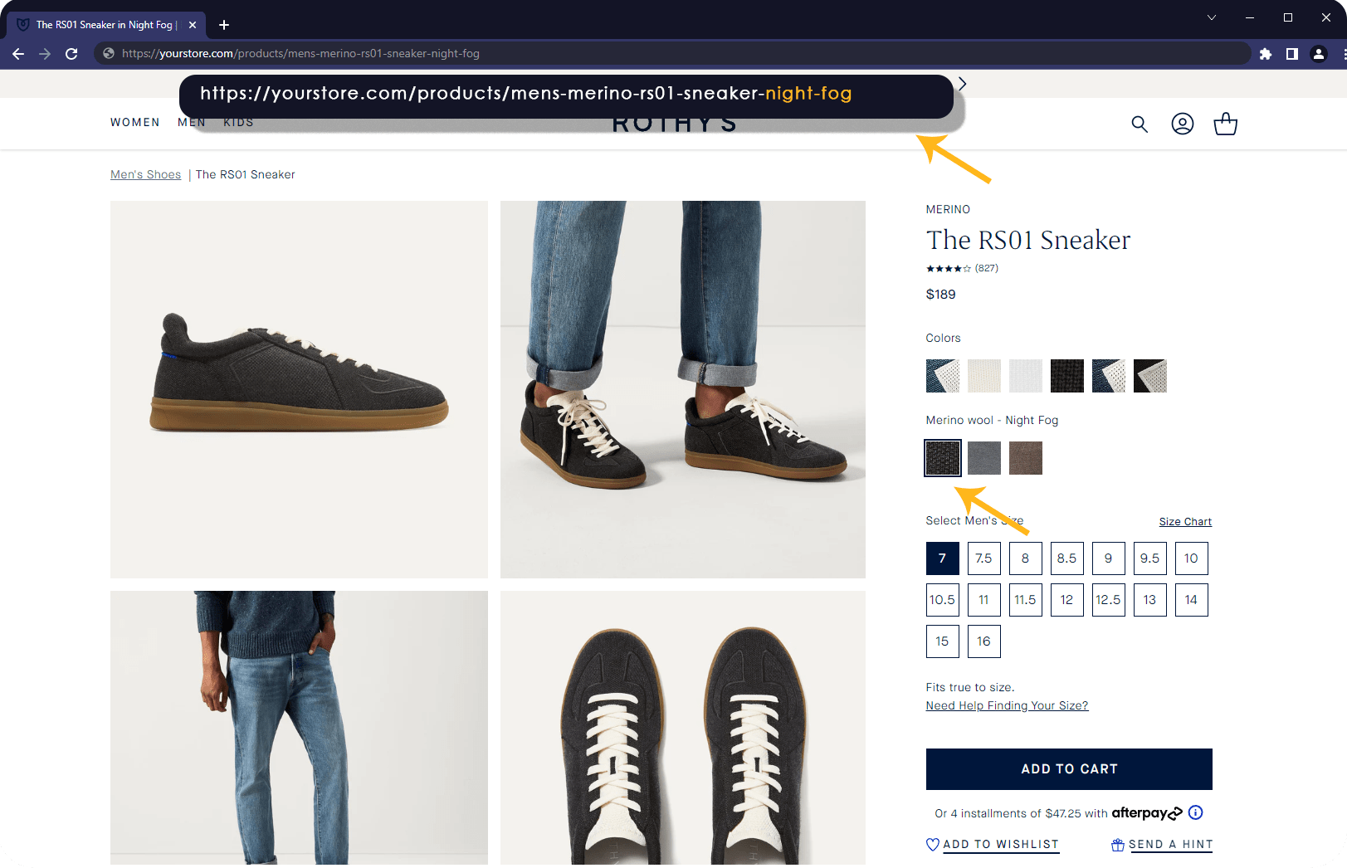
Task: Click the browser forward arrow
Action: (x=45, y=53)
